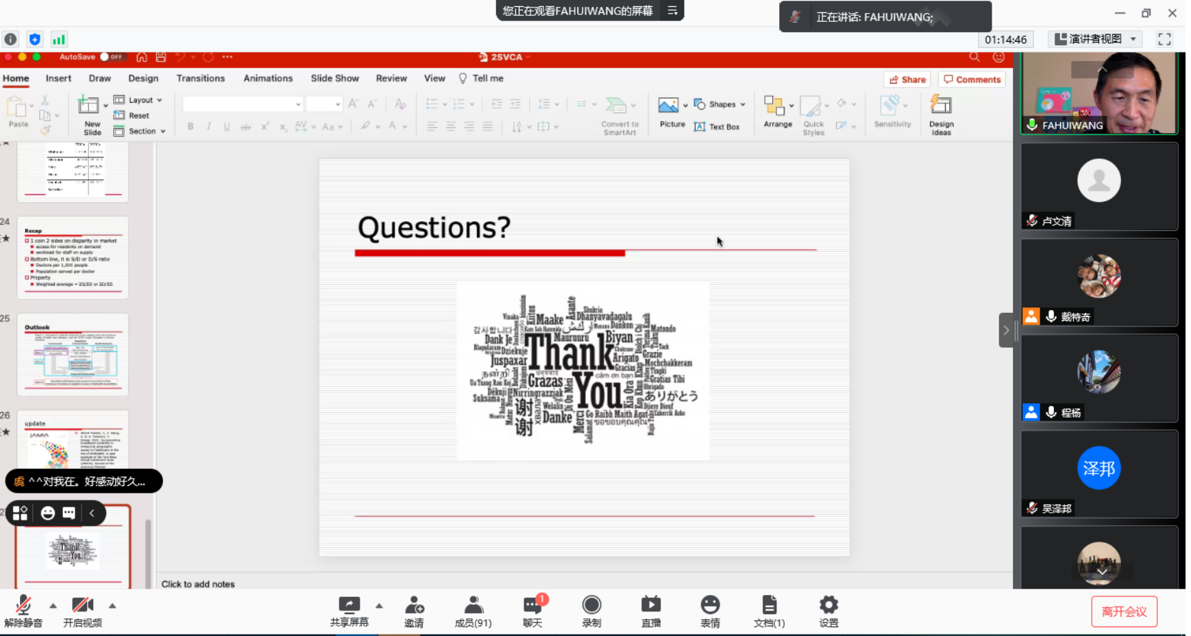Open the members list (91)
This screenshot has height=636, width=1191.
[x=473, y=605]
